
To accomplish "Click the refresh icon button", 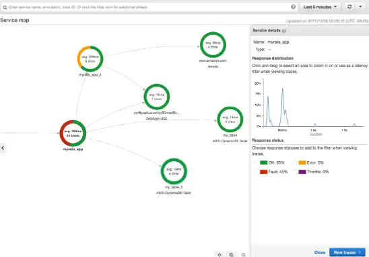I will click(349, 7).
